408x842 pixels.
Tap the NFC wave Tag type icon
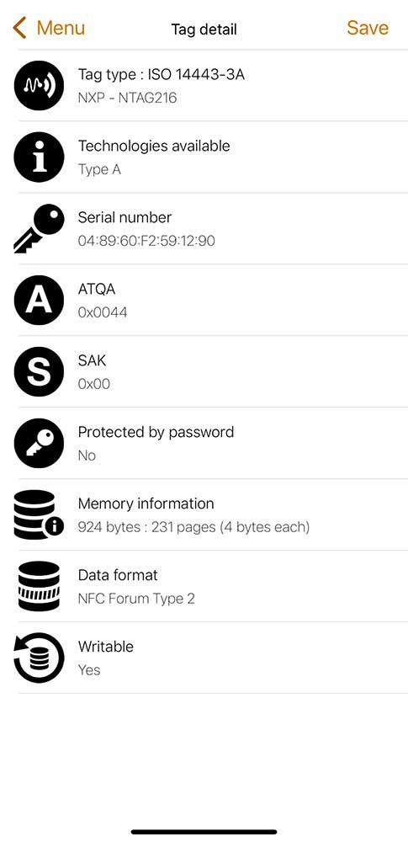click(x=40, y=86)
